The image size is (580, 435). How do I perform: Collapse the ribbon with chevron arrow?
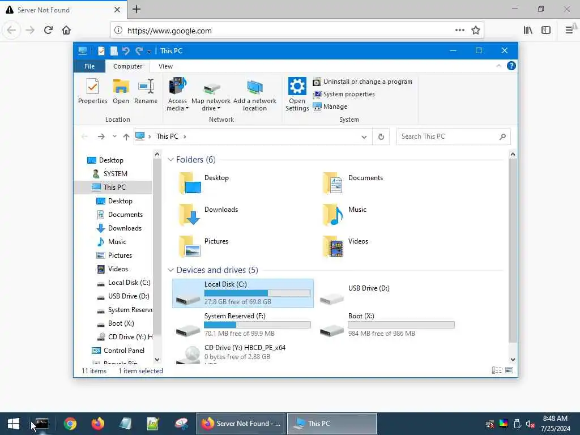(498, 66)
